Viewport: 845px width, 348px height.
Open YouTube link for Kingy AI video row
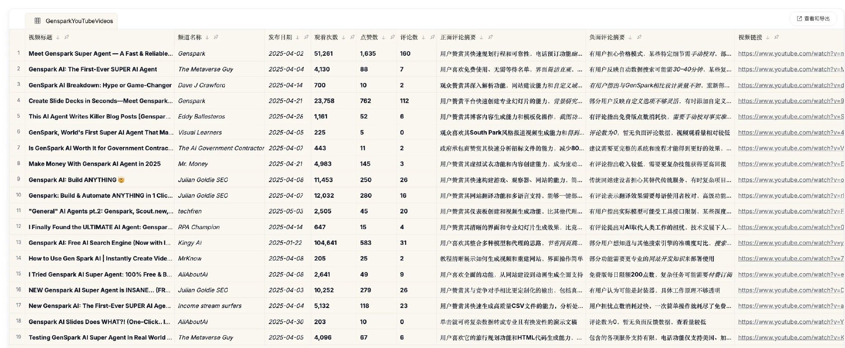click(791, 243)
